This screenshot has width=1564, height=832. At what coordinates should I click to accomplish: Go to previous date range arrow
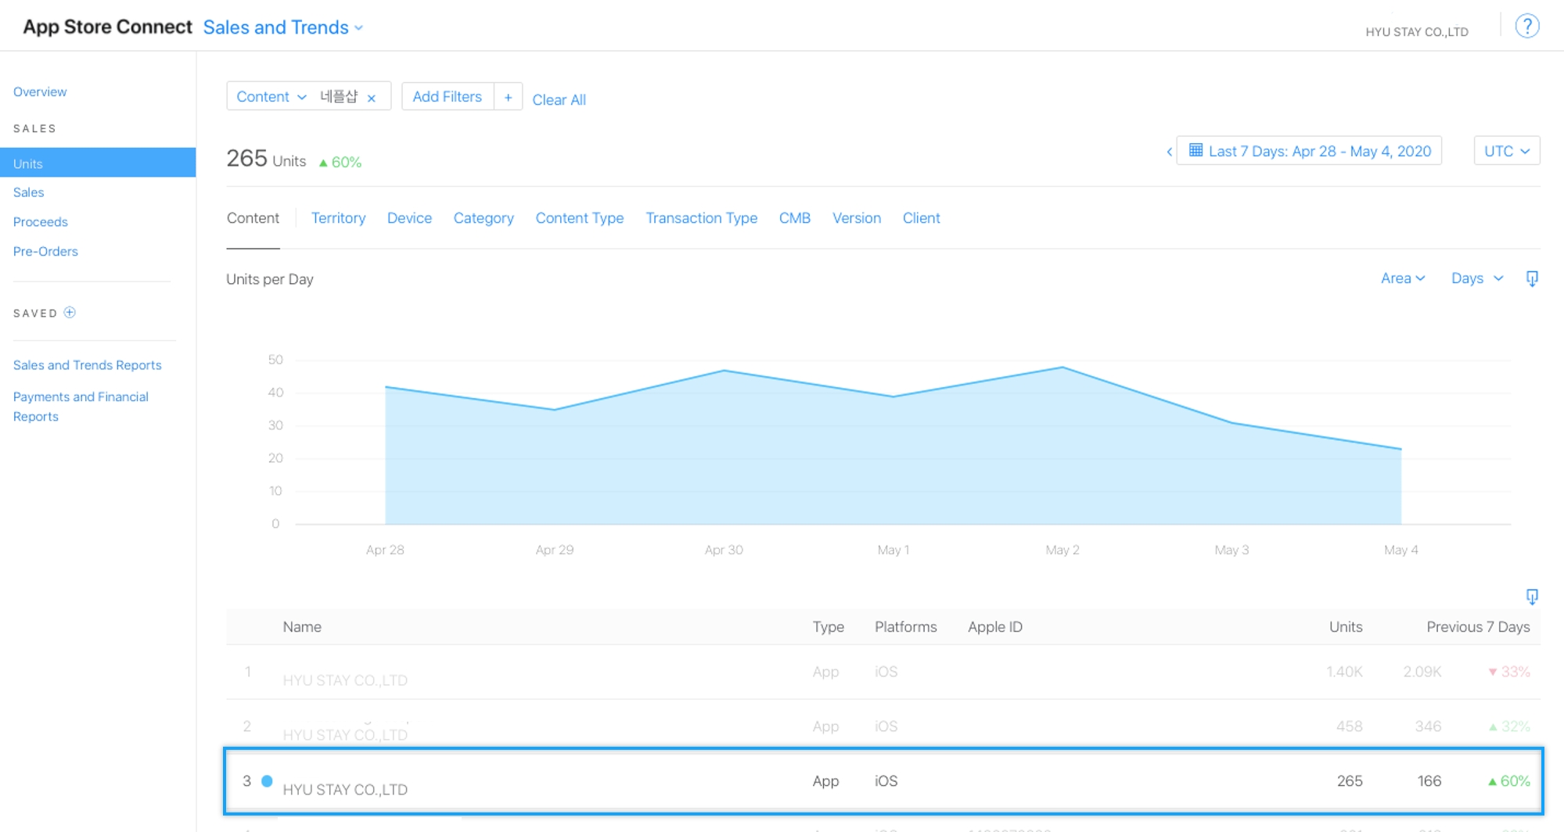point(1169,152)
